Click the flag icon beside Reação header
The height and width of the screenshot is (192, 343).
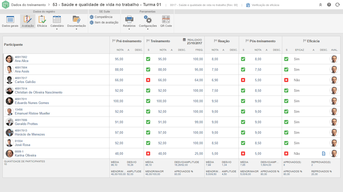[216, 41]
